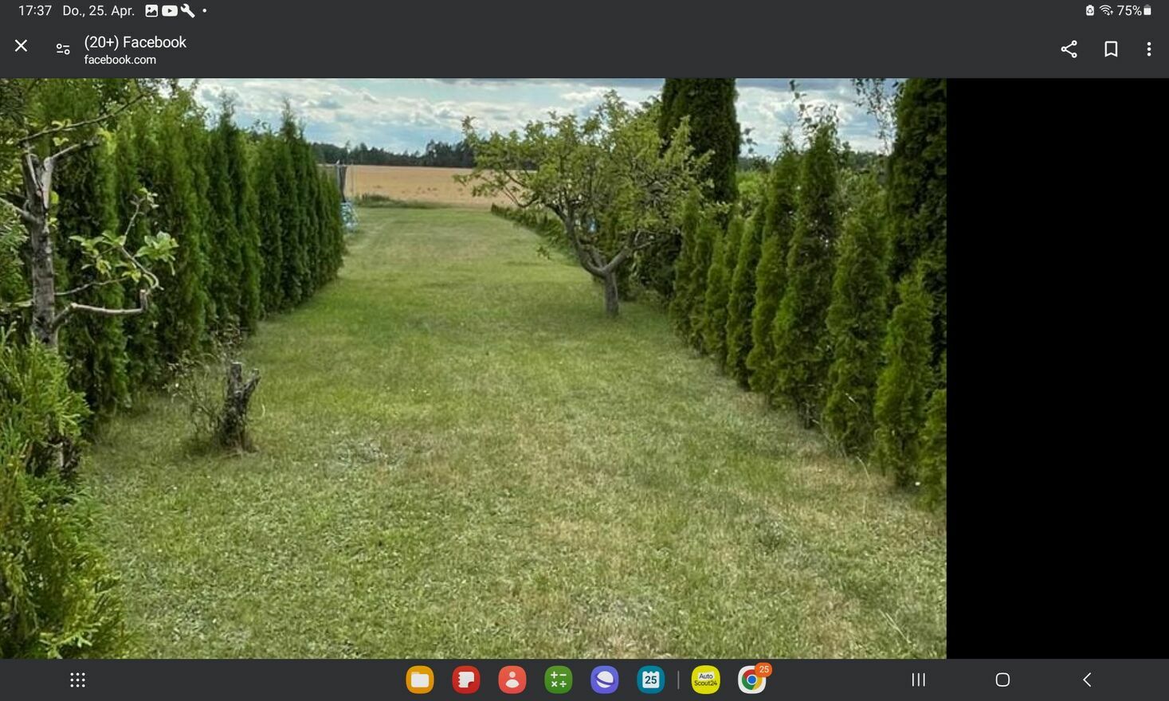
Task: Launch the green Calculator app
Action: [559, 679]
